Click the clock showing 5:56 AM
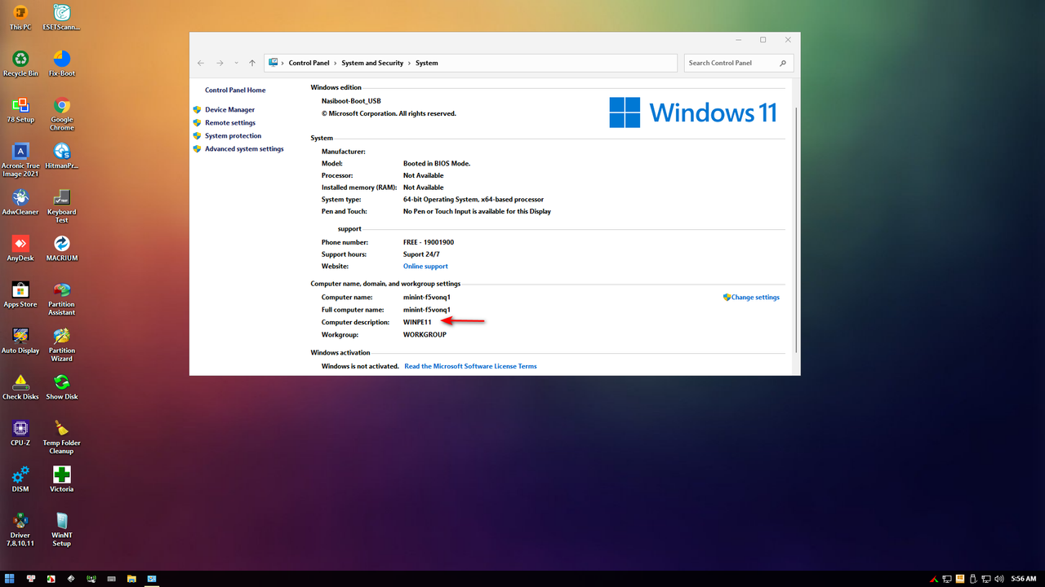 [1024, 579]
